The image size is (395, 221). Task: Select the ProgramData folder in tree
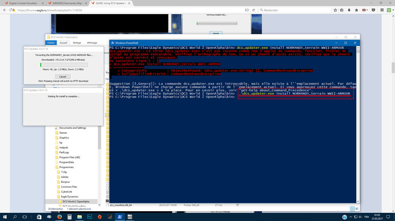tap(66, 162)
